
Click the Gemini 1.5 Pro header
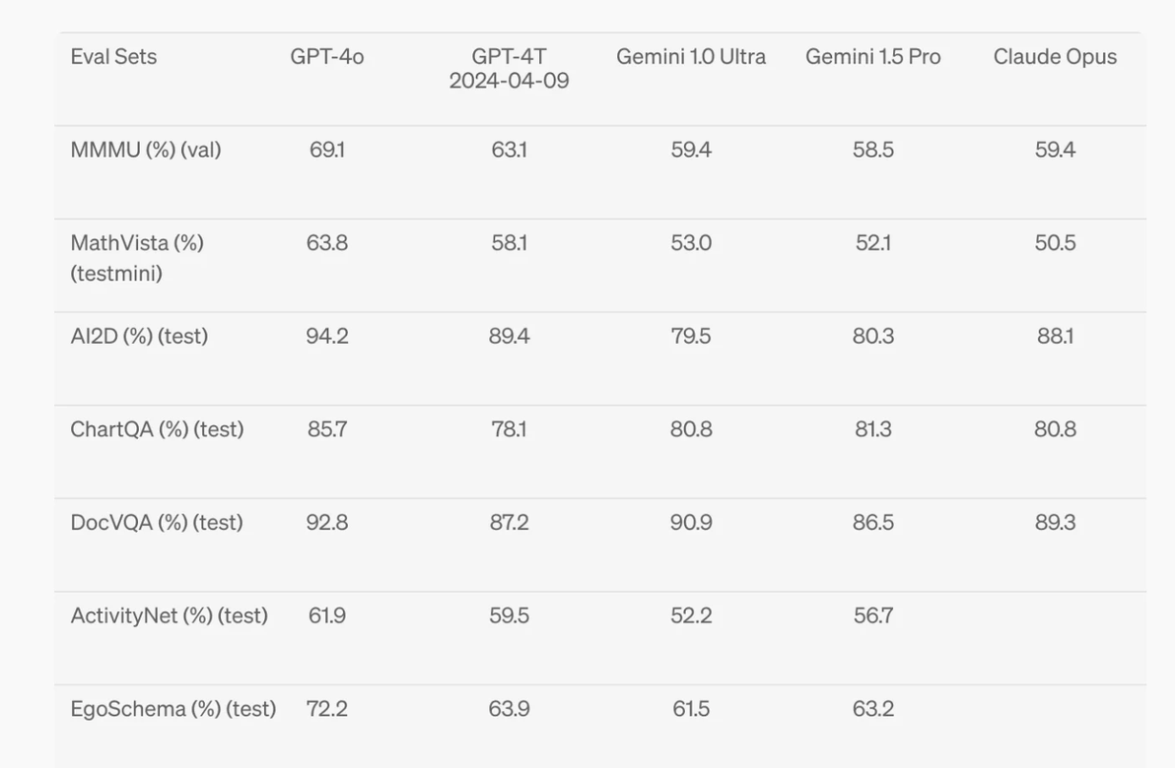[873, 57]
